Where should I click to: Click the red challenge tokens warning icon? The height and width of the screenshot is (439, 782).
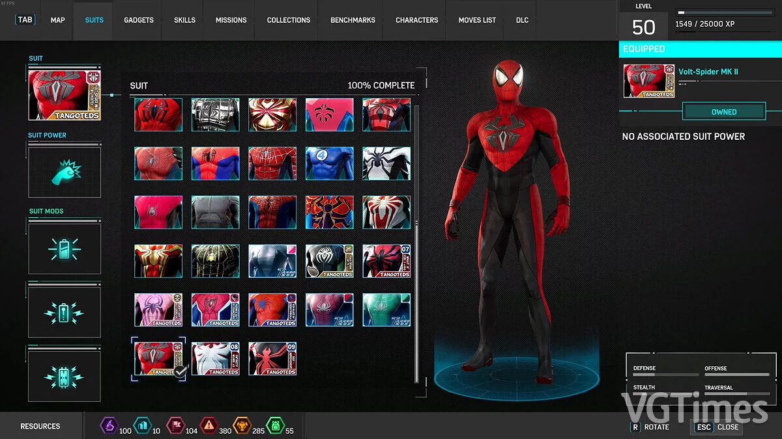[x=209, y=425]
